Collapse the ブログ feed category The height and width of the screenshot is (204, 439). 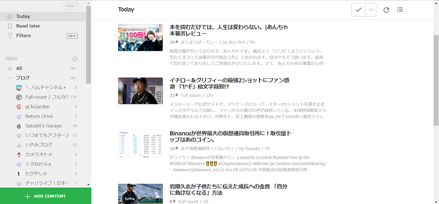point(10,78)
